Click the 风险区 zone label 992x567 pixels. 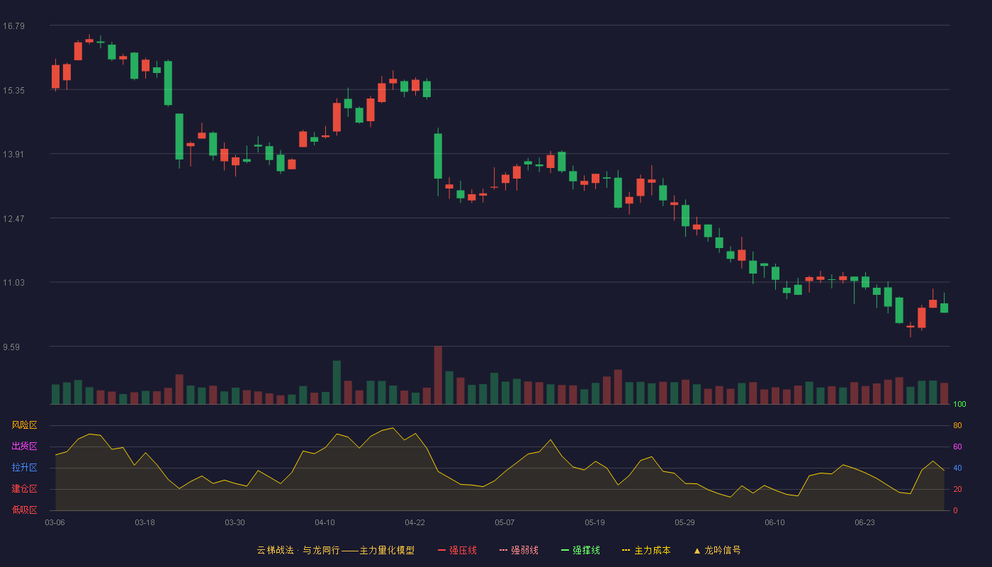24,425
